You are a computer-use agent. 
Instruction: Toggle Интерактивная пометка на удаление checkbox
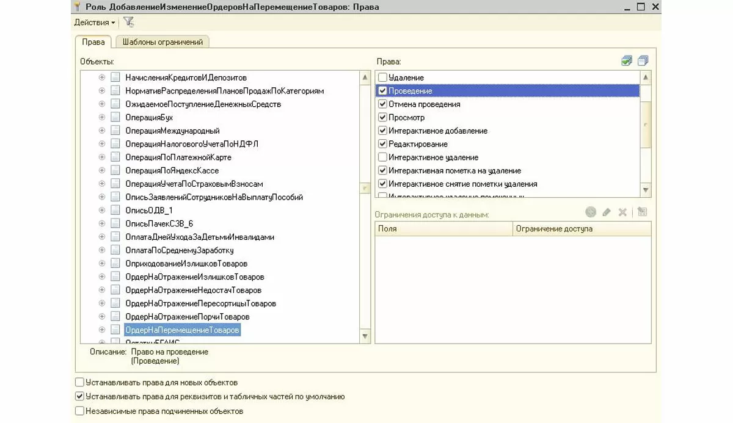(383, 171)
